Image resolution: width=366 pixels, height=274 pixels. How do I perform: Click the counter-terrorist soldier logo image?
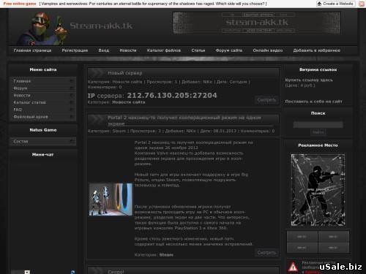click(x=42, y=28)
